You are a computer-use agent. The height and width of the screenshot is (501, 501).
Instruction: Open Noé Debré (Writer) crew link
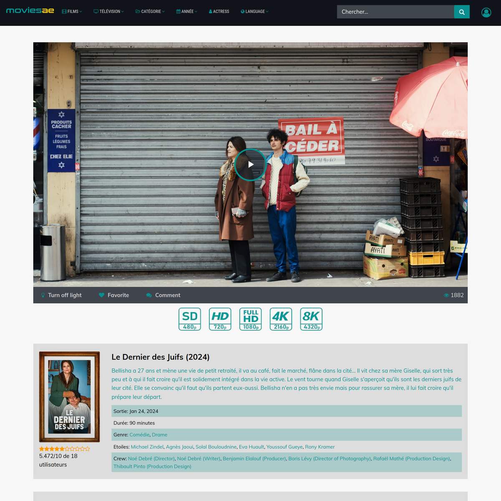coord(199,458)
